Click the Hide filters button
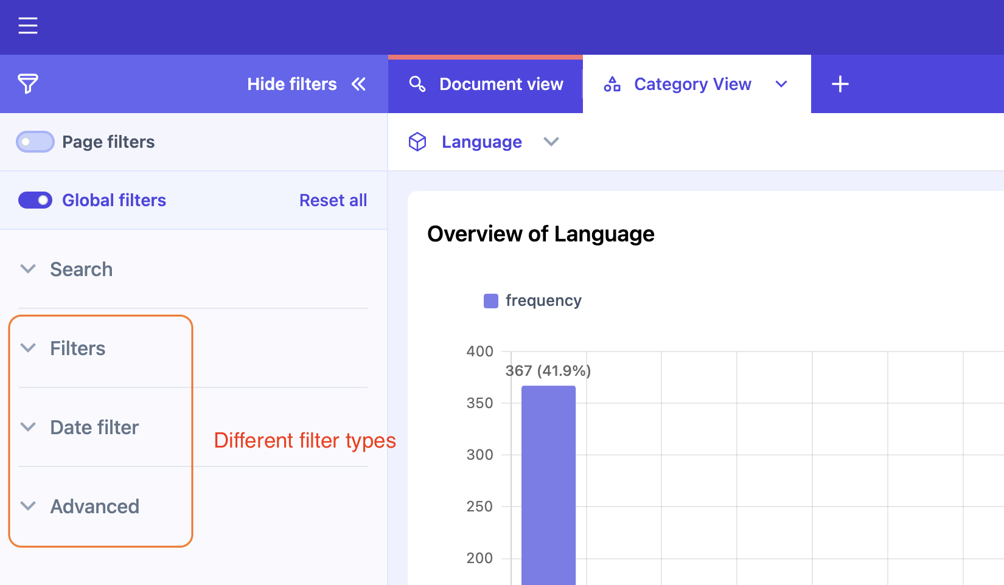1004x585 pixels. click(307, 84)
